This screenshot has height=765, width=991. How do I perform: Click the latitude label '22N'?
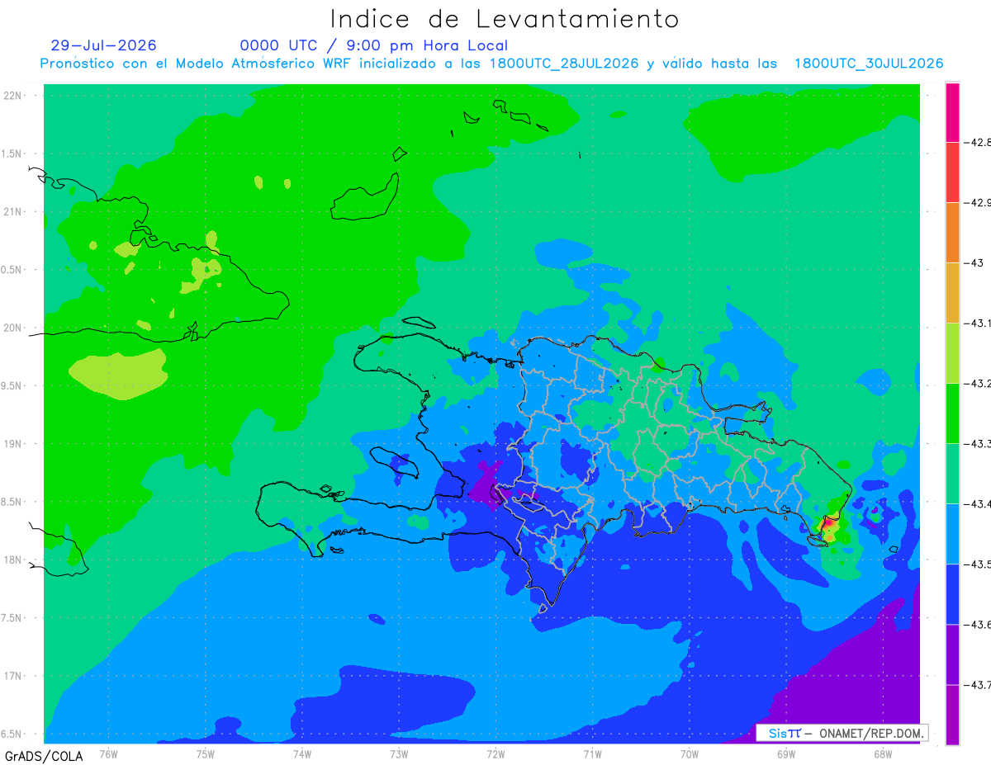pyautogui.click(x=13, y=96)
